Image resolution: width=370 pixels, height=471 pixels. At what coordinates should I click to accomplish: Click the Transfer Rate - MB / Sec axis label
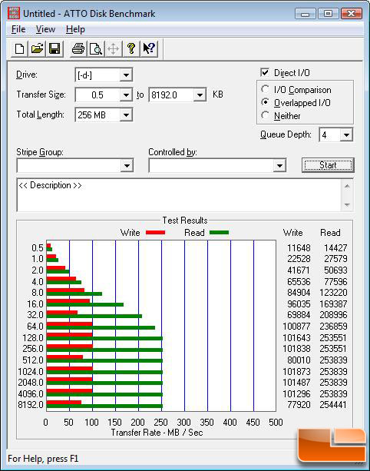click(157, 433)
